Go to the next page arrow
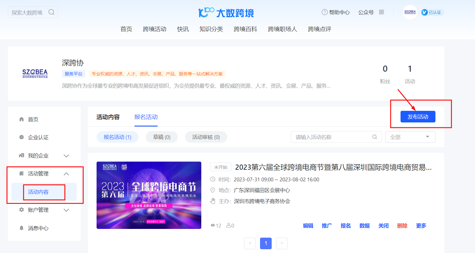475x253 pixels. pyautogui.click(x=282, y=243)
